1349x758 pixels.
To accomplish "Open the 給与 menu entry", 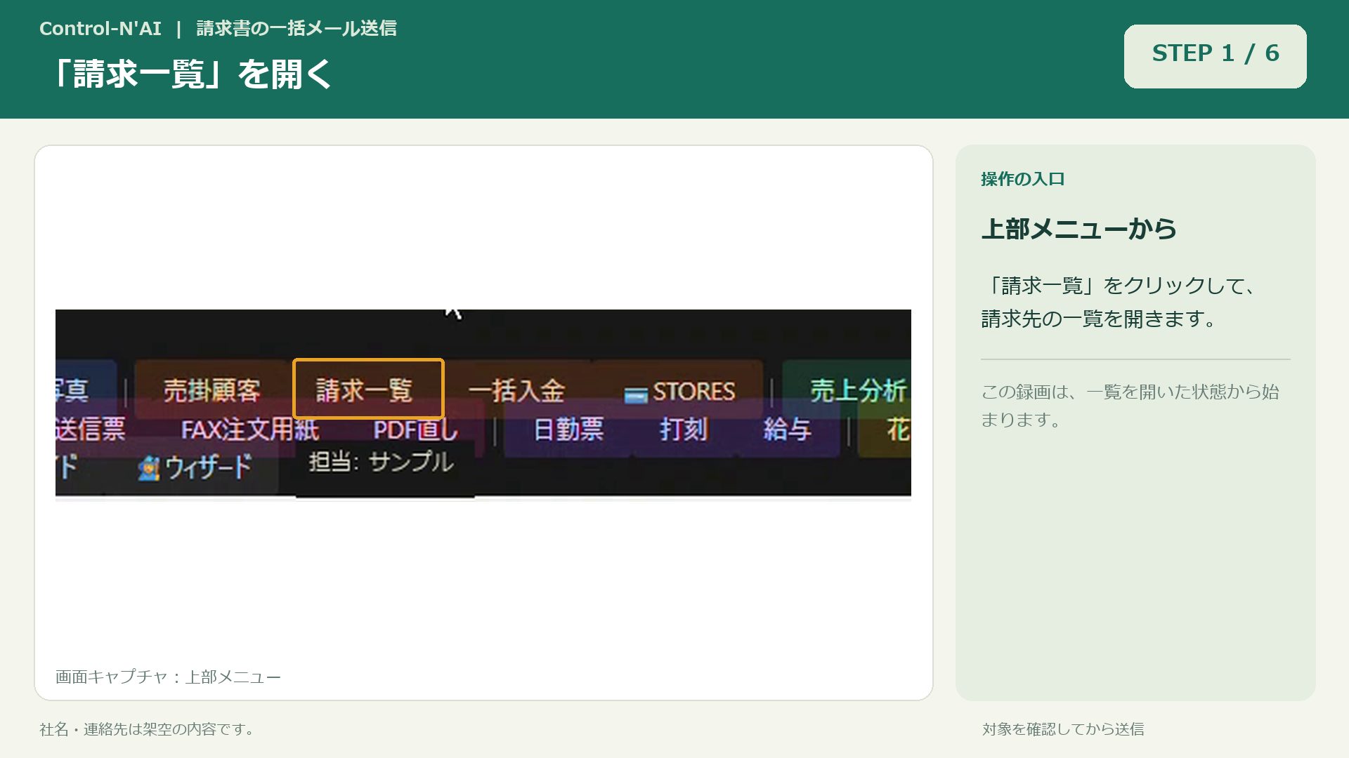I will point(788,429).
